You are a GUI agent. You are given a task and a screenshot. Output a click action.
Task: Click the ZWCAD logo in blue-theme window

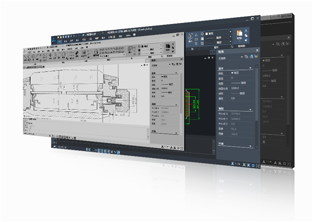point(54,40)
